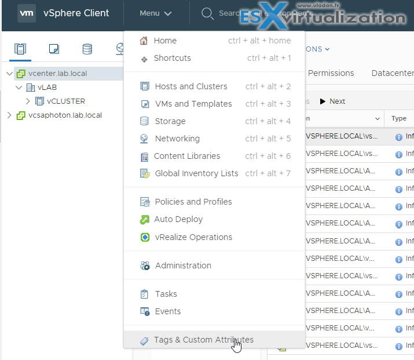Image resolution: width=414 pixels, height=360 pixels.
Task: Switch to the Permissions tab
Action: (331, 73)
